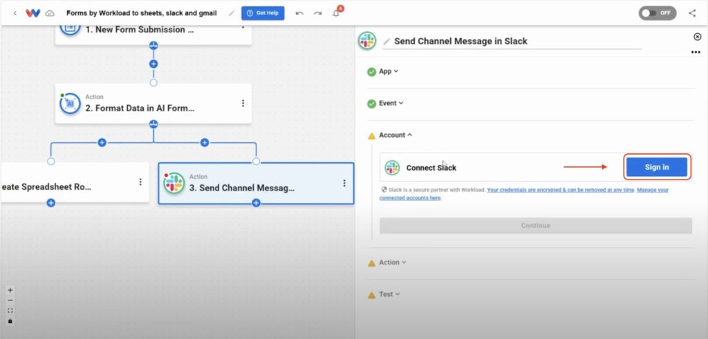Sign in to connect Slack
708x339 pixels.
(x=657, y=167)
